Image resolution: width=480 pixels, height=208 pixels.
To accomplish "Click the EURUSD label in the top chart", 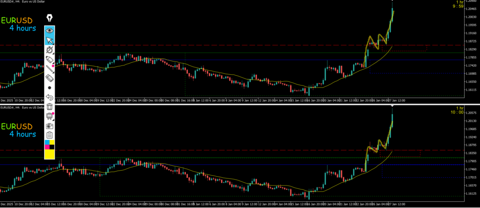I will coord(17,21).
